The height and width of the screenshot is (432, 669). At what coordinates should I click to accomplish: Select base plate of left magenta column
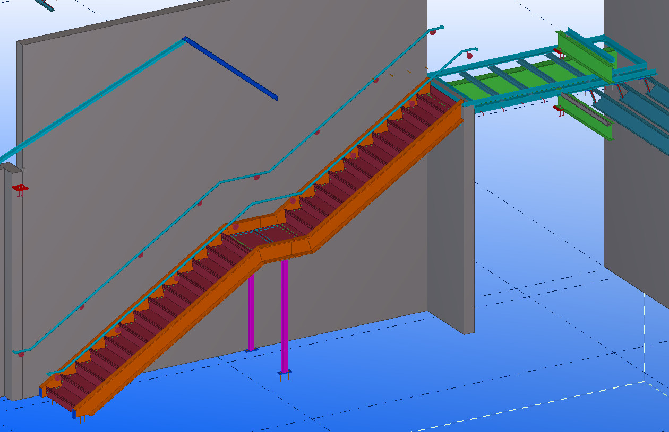point(251,350)
